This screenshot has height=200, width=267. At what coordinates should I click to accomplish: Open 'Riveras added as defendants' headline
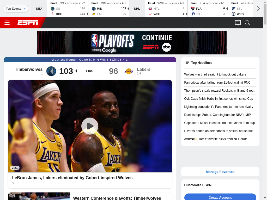click(x=219, y=131)
